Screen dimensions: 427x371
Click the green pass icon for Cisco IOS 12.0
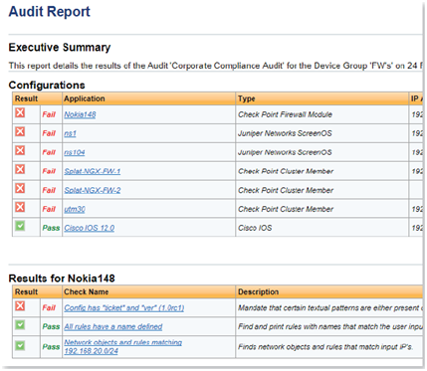pos(20,226)
